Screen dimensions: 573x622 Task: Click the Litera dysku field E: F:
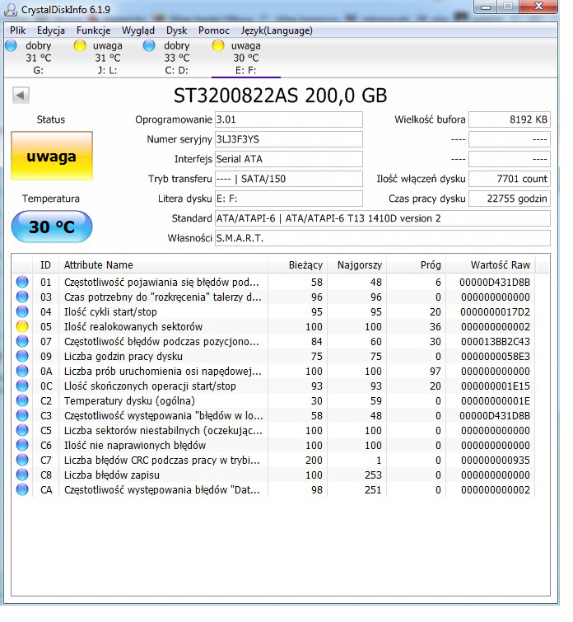pos(289,199)
